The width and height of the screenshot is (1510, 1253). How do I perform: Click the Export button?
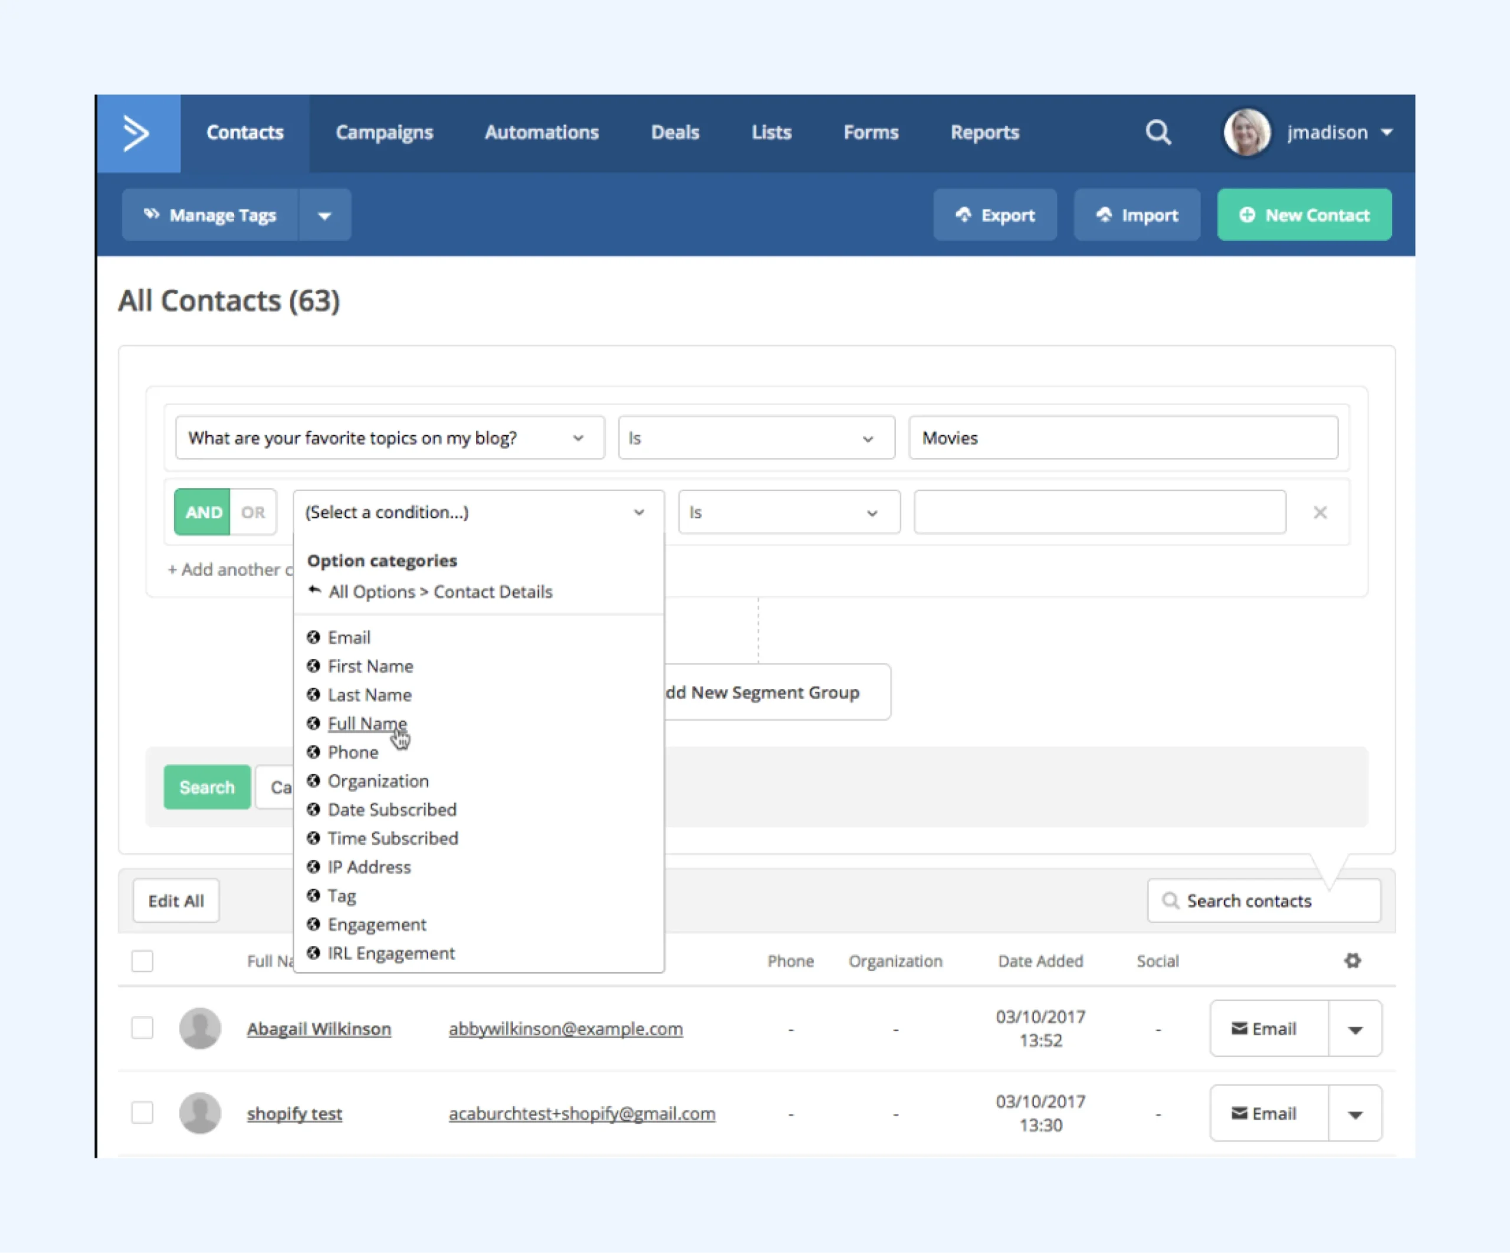click(995, 215)
